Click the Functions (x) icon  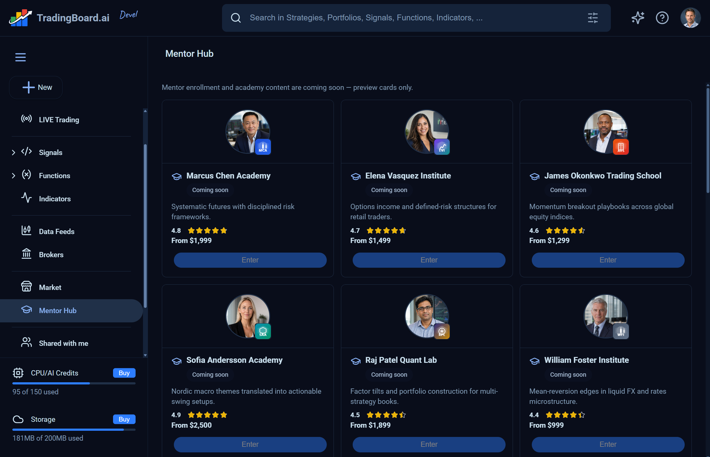(26, 175)
